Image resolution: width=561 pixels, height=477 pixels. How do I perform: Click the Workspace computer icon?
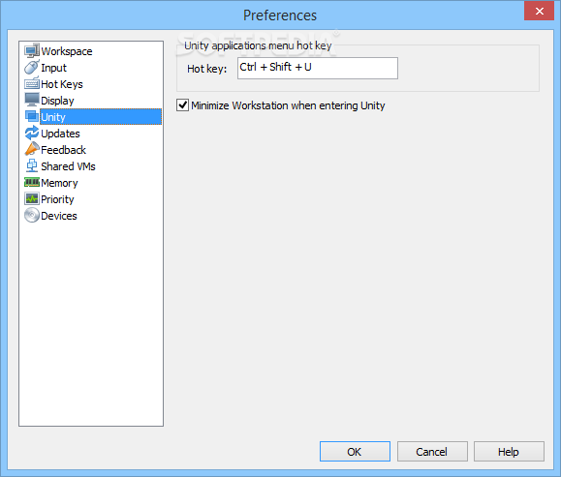click(32, 50)
